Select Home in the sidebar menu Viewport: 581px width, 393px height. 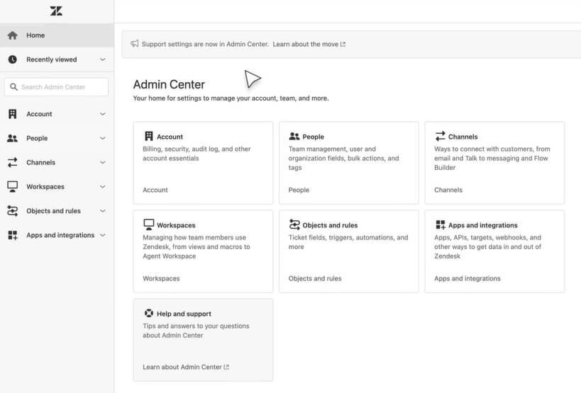point(57,35)
